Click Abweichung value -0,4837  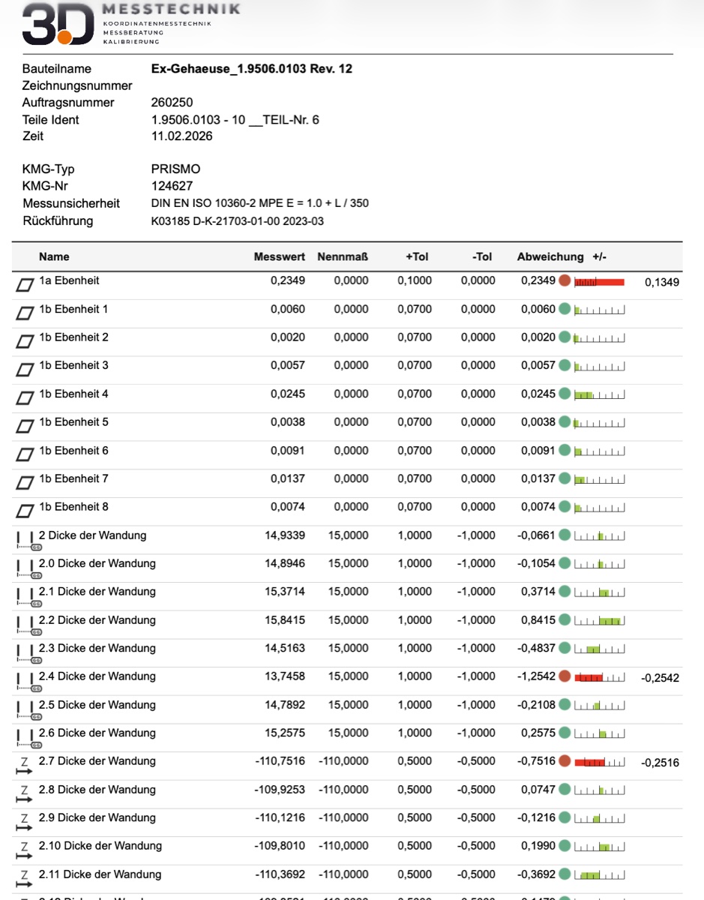tap(536, 649)
